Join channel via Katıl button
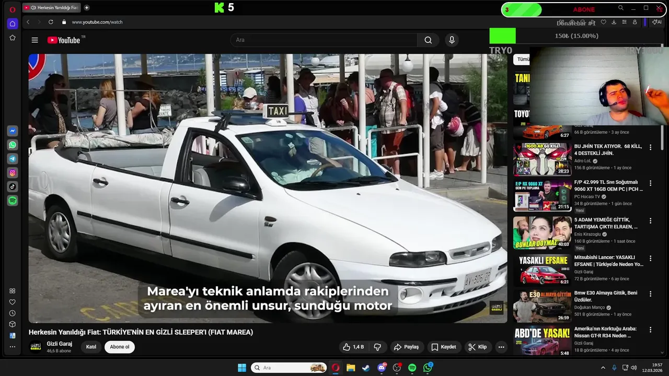The height and width of the screenshot is (376, 669). (91, 347)
